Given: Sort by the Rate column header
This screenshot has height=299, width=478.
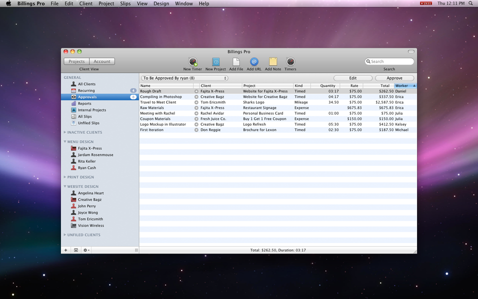Looking at the screenshot, I should (x=351, y=86).
